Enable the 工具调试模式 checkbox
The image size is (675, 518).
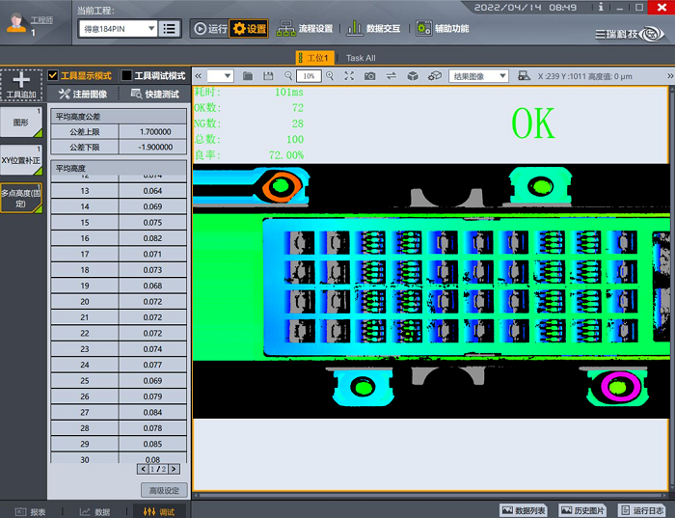[127, 75]
